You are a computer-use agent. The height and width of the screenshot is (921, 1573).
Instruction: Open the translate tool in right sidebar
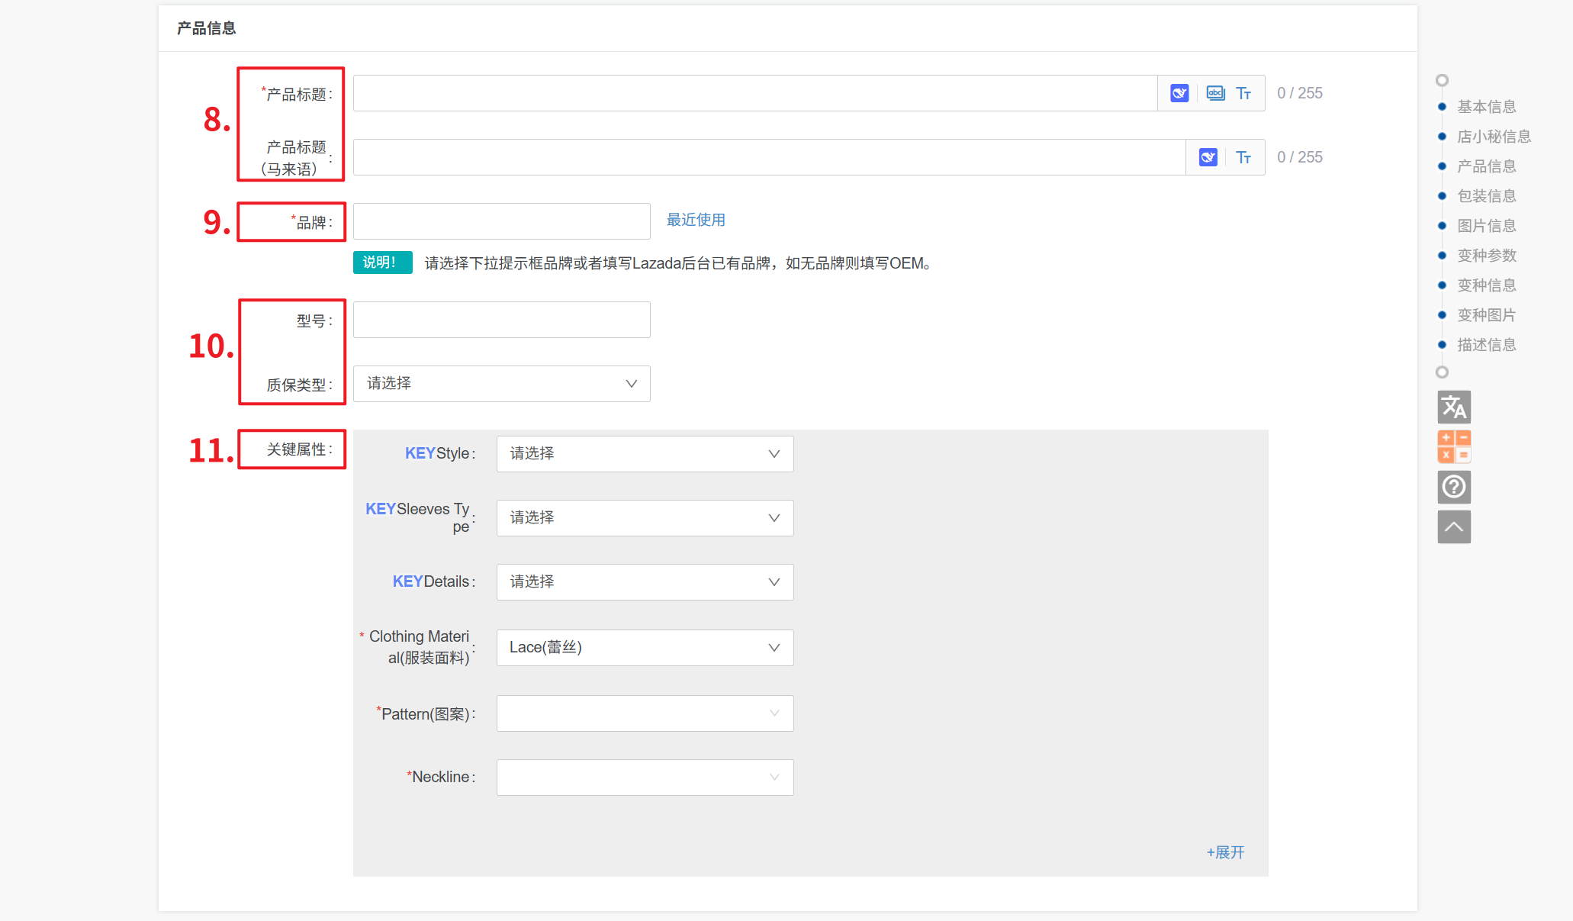pos(1454,407)
